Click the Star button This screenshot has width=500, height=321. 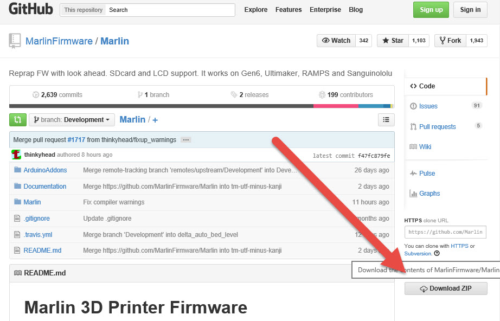[393, 41]
